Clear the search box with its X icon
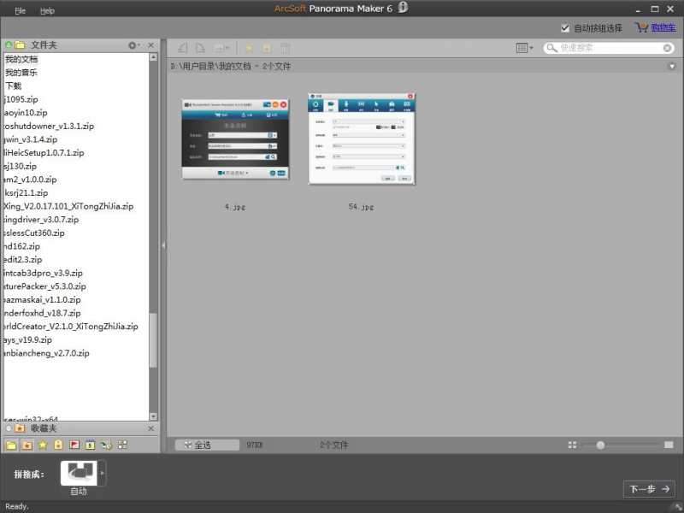 point(668,48)
